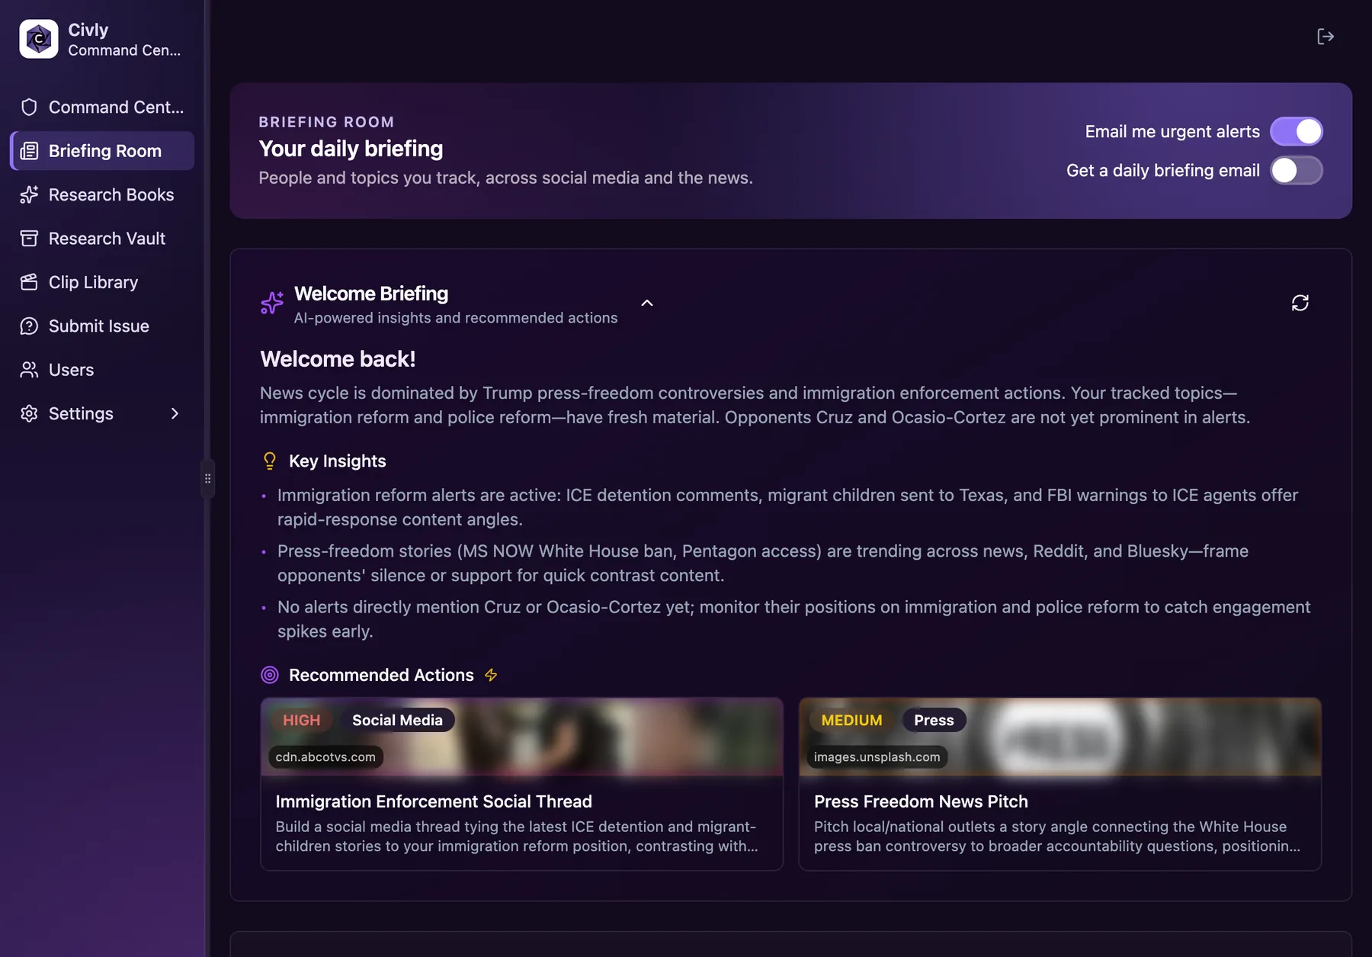The image size is (1372, 957).
Task: Navigate to Clip Library
Action: click(102, 282)
